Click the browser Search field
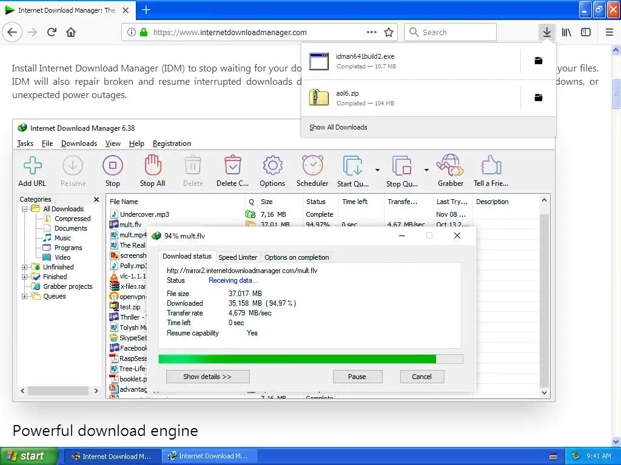 pyautogui.click(x=451, y=33)
